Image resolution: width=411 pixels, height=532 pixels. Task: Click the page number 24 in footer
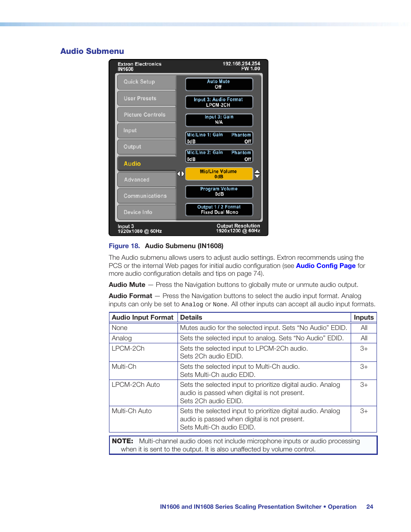point(370,507)
